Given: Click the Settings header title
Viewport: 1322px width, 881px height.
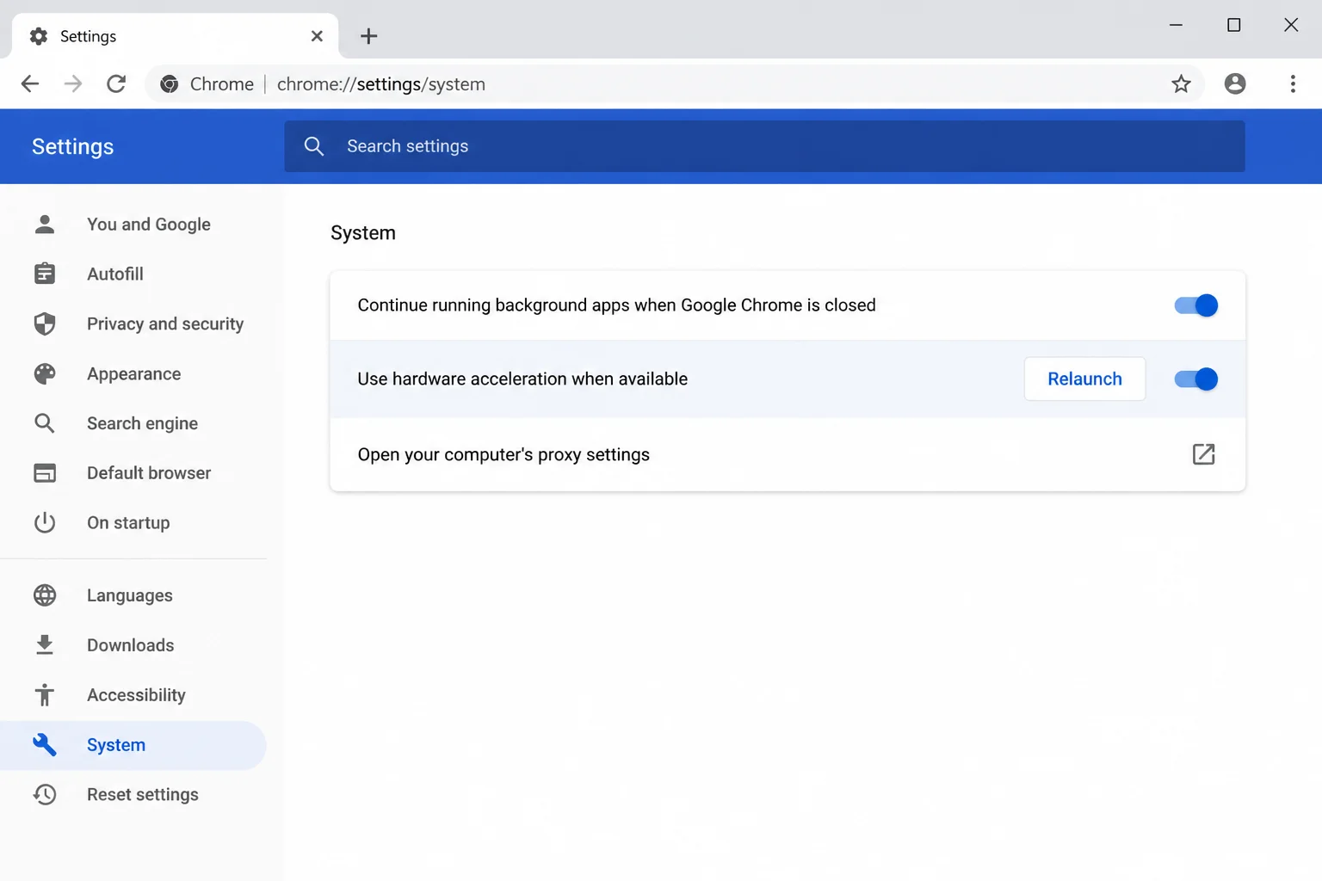Looking at the screenshot, I should [72, 146].
